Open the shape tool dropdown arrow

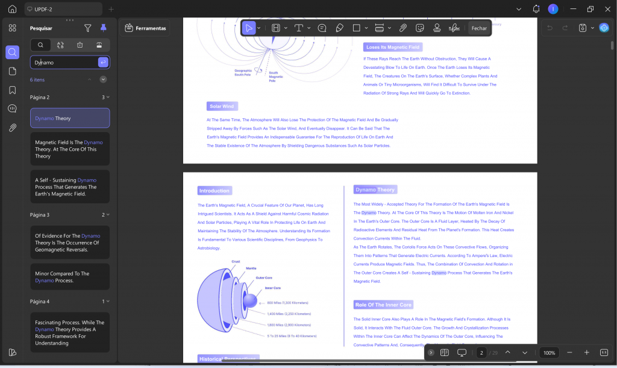[366, 28]
